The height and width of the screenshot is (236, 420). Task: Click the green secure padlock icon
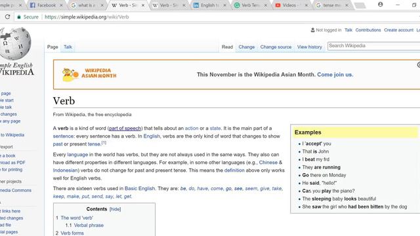(19, 17)
